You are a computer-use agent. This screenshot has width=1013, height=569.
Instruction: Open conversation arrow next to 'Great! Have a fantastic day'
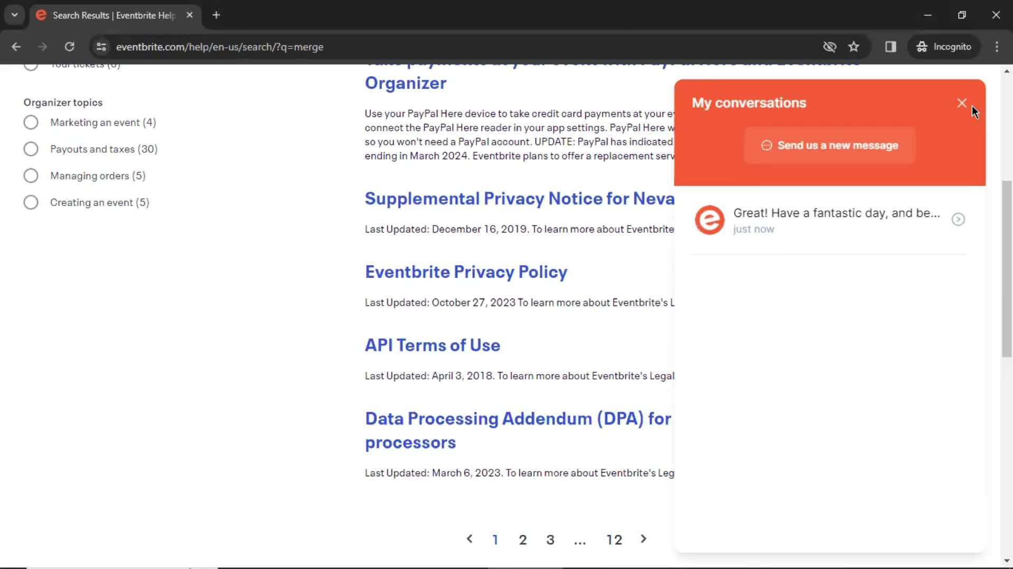(x=958, y=219)
